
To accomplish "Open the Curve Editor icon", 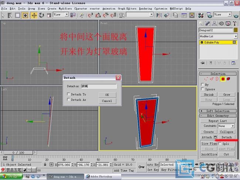I will point(184,15).
